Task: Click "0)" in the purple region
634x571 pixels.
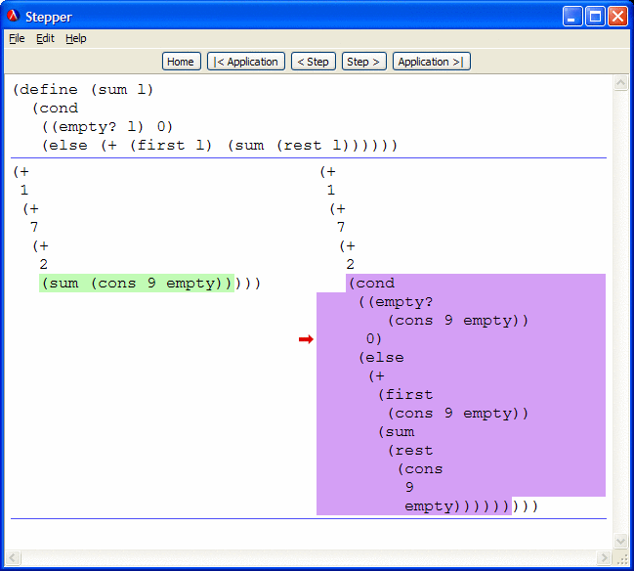Action: pos(373,338)
